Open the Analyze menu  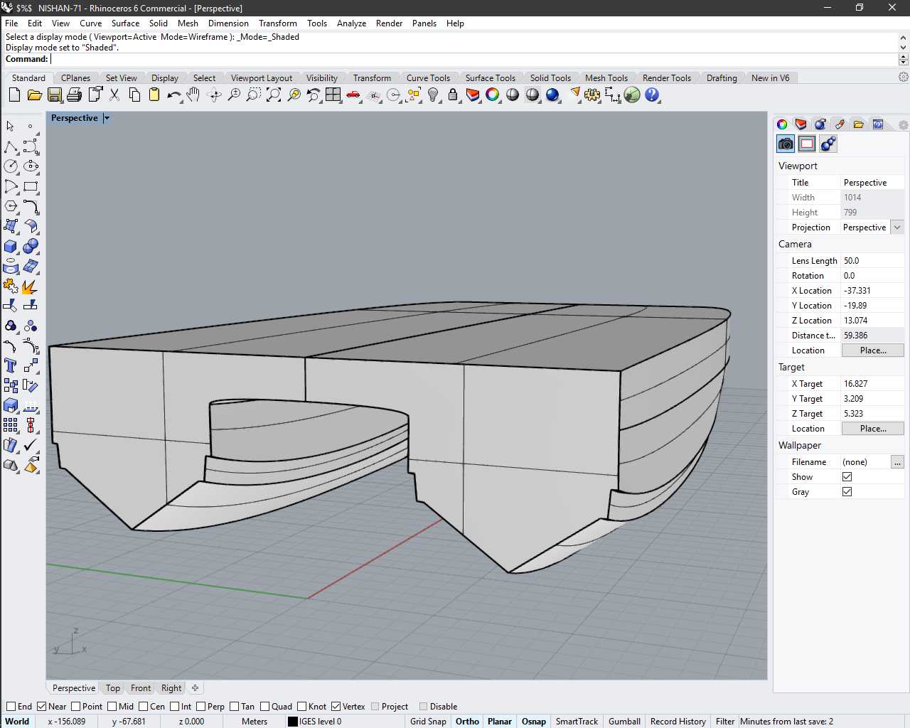(351, 23)
